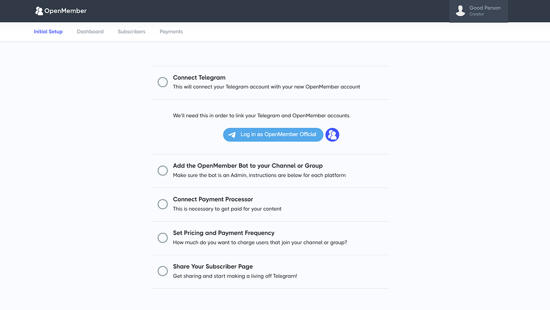Click 'Get sharing and start making a living' text
The height and width of the screenshot is (310, 550).
pyautogui.click(x=235, y=276)
